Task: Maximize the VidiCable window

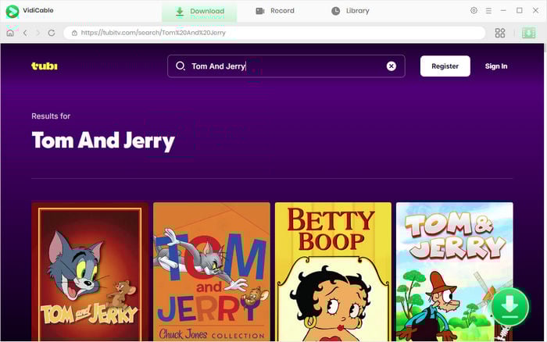Action: point(520,10)
